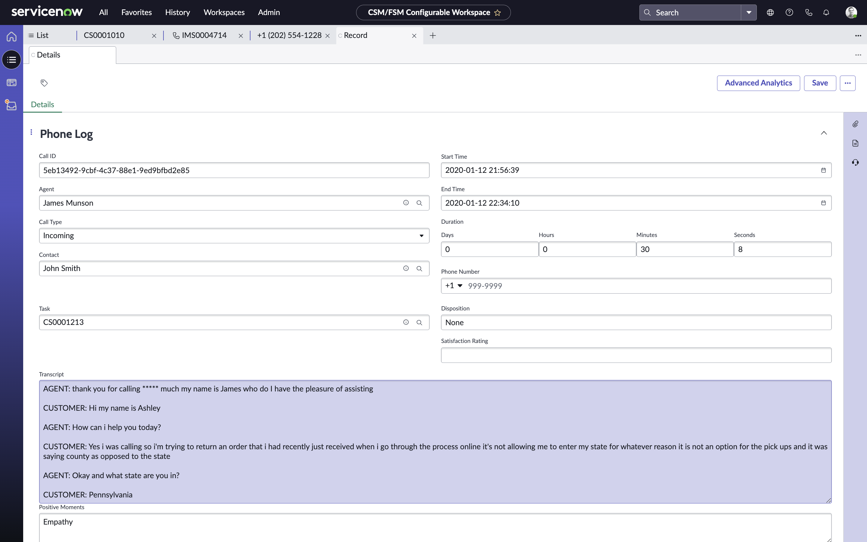Click the phone call icon in the top navigation bar
The width and height of the screenshot is (867, 542).
(x=808, y=12)
